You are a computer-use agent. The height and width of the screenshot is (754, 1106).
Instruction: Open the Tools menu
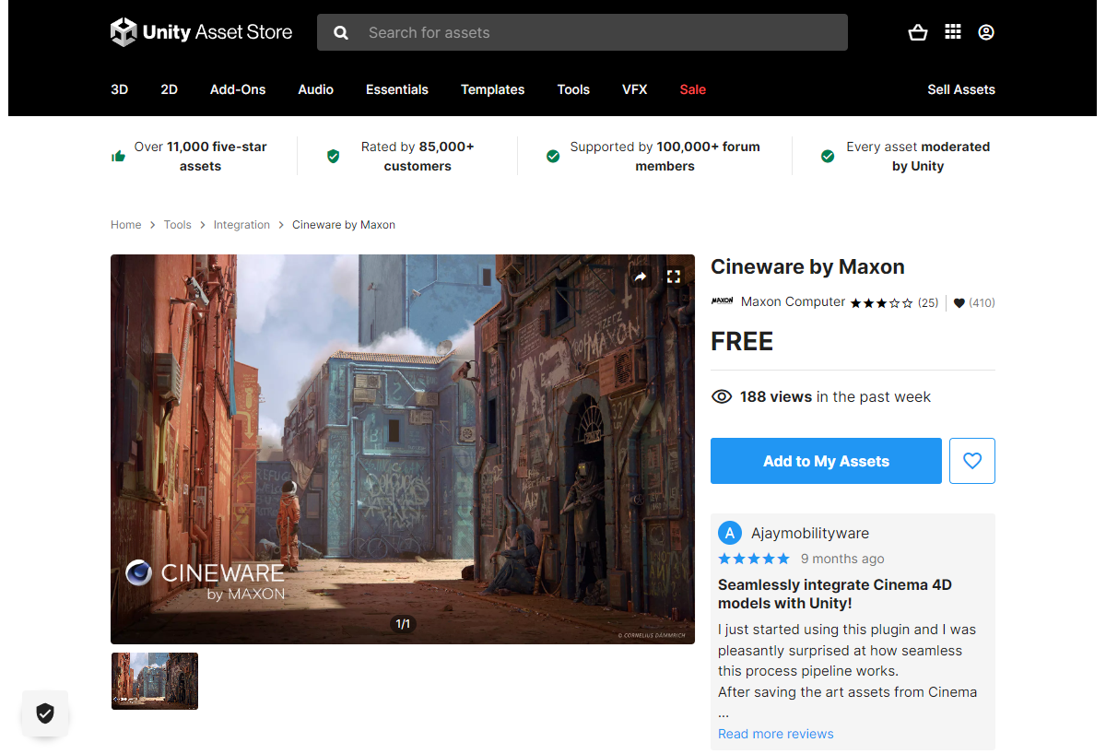(x=573, y=89)
